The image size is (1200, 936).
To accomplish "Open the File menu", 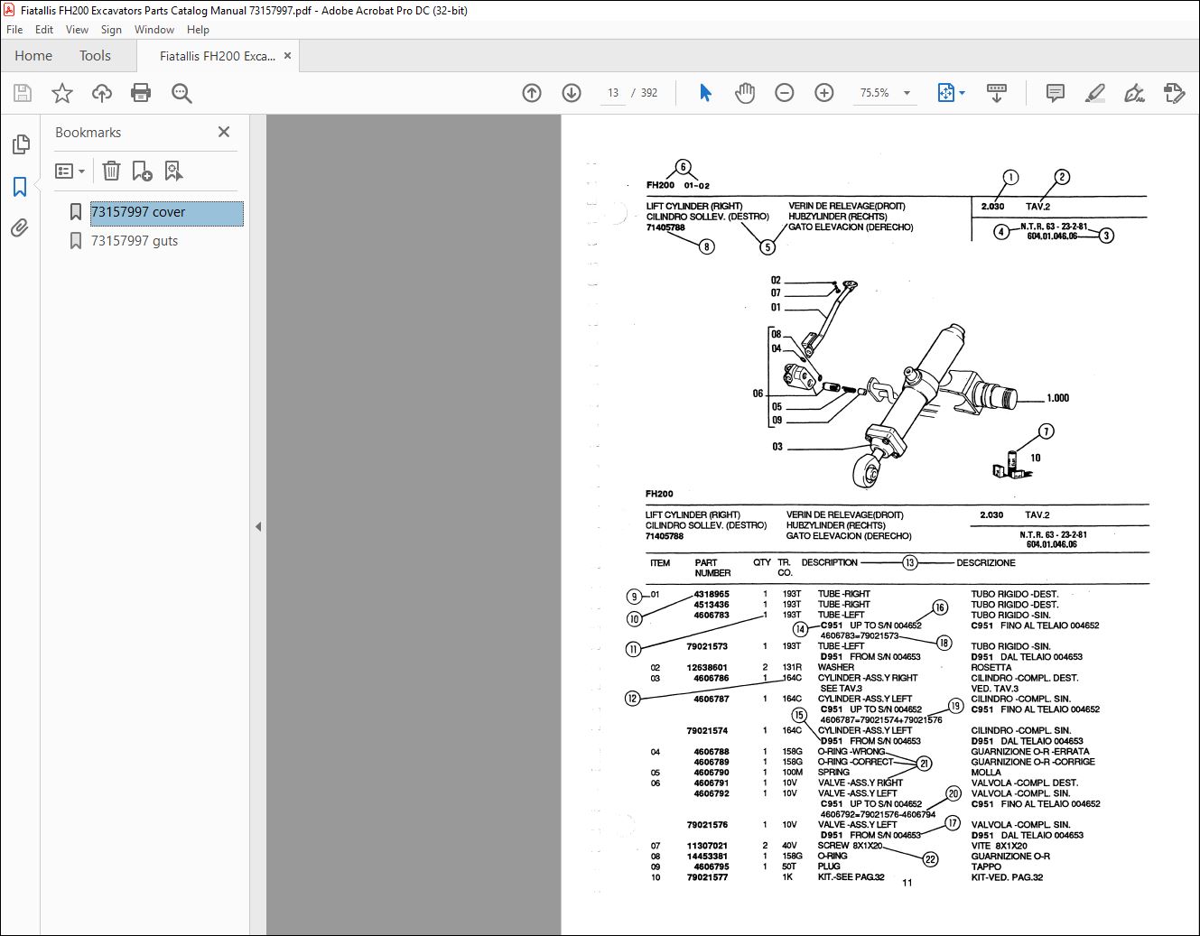I will point(14,30).
